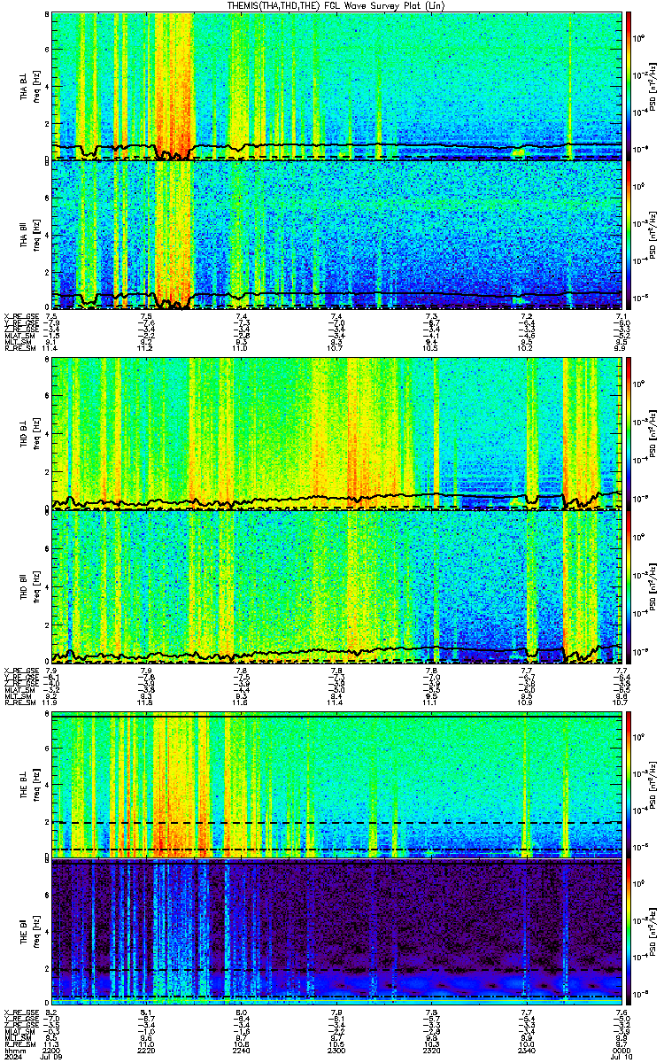Select the THE B-perpendicular spectrogram panel
The height and width of the screenshot is (1063, 664).
(x=336, y=786)
